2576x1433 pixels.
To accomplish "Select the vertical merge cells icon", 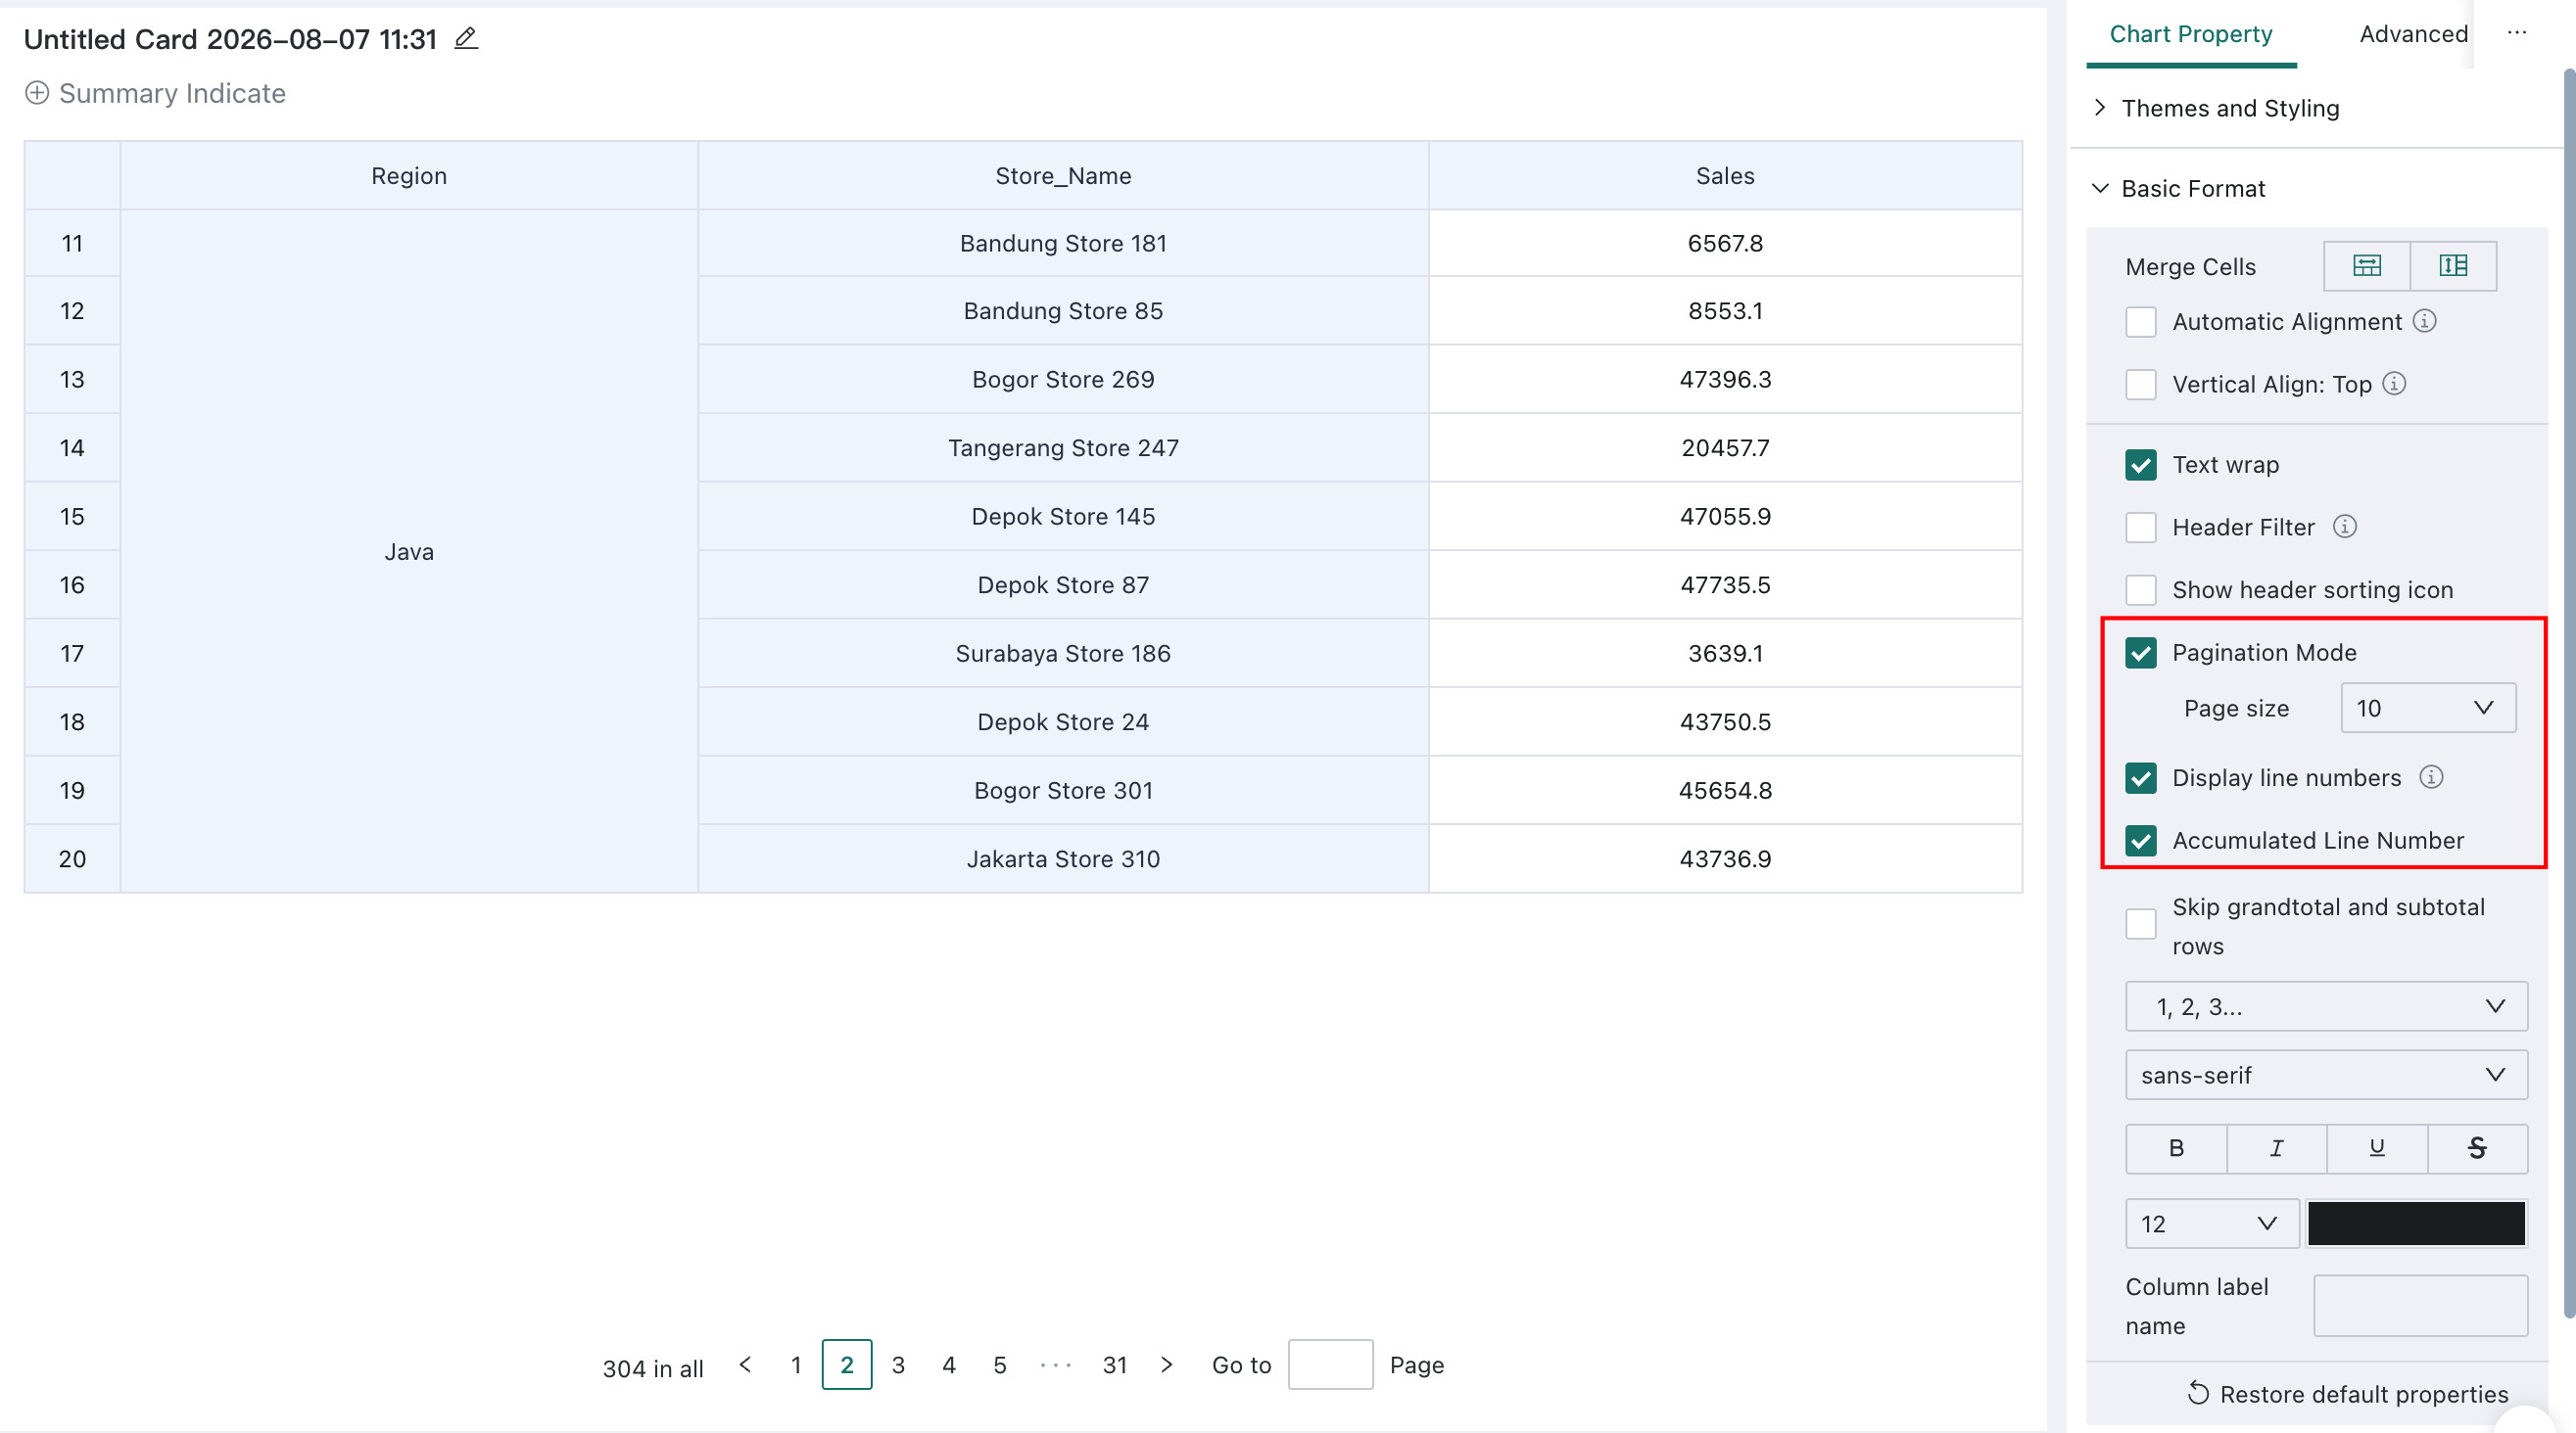I will (2453, 266).
